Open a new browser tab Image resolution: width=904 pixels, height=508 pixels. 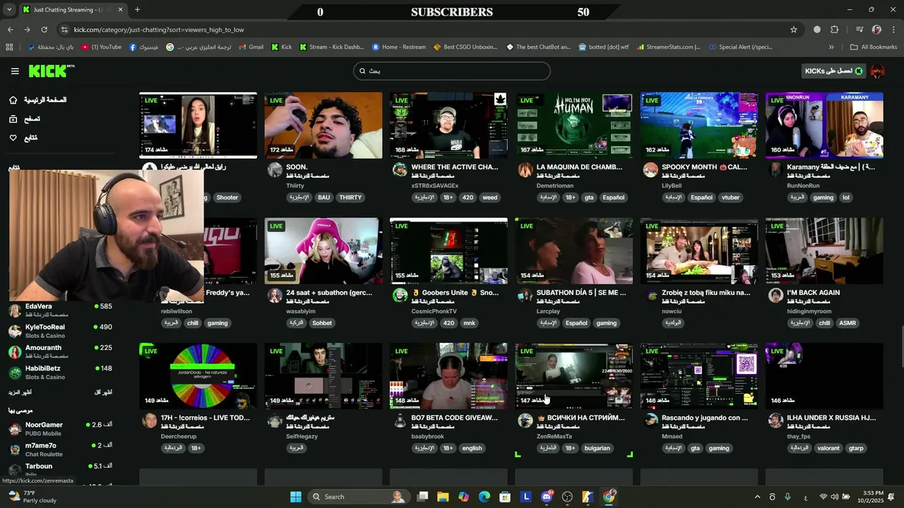click(137, 10)
